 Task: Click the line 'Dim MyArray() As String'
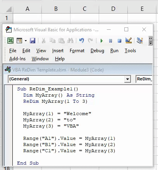pos(59,95)
